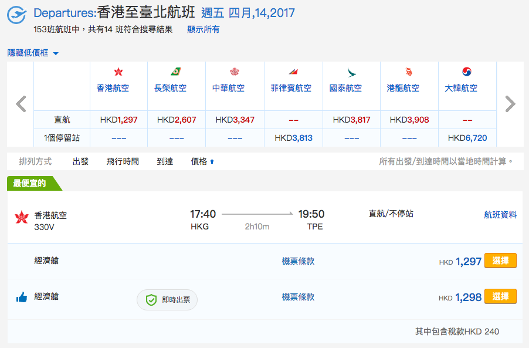Sort results by price (價格)
This screenshot has width=529, height=348.
click(x=202, y=161)
